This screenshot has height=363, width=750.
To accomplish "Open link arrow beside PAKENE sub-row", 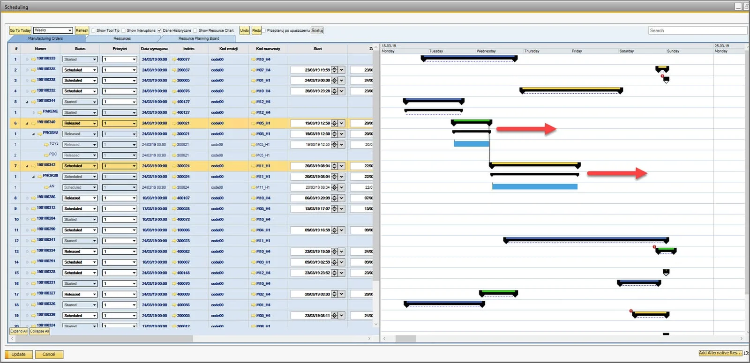I will 40,113.
